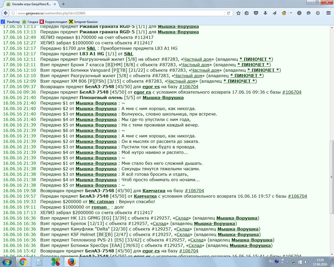Open blue help question-mark tray icon
The width and height of the screenshot is (334, 267).
277,262
